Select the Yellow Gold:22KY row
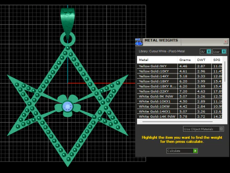Image resolution: width=230 pixels, height=173 pixels. (180, 91)
